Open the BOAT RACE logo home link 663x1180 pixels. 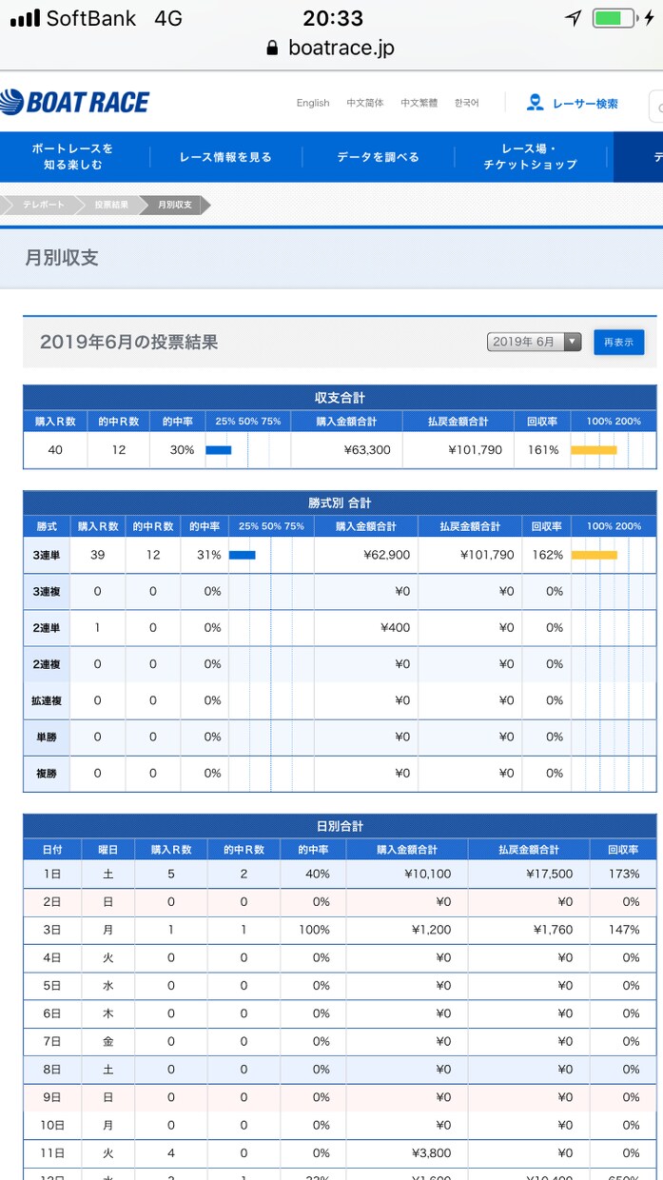pyautogui.click(x=74, y=102)
